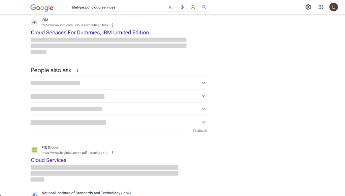Screen dimensions: 345x196
Task: Open more options next to People also ask
Action: 78,71
